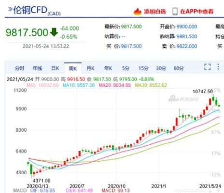
Task: Open the three-dot chart options menu
Action: (x=218, y=67)
